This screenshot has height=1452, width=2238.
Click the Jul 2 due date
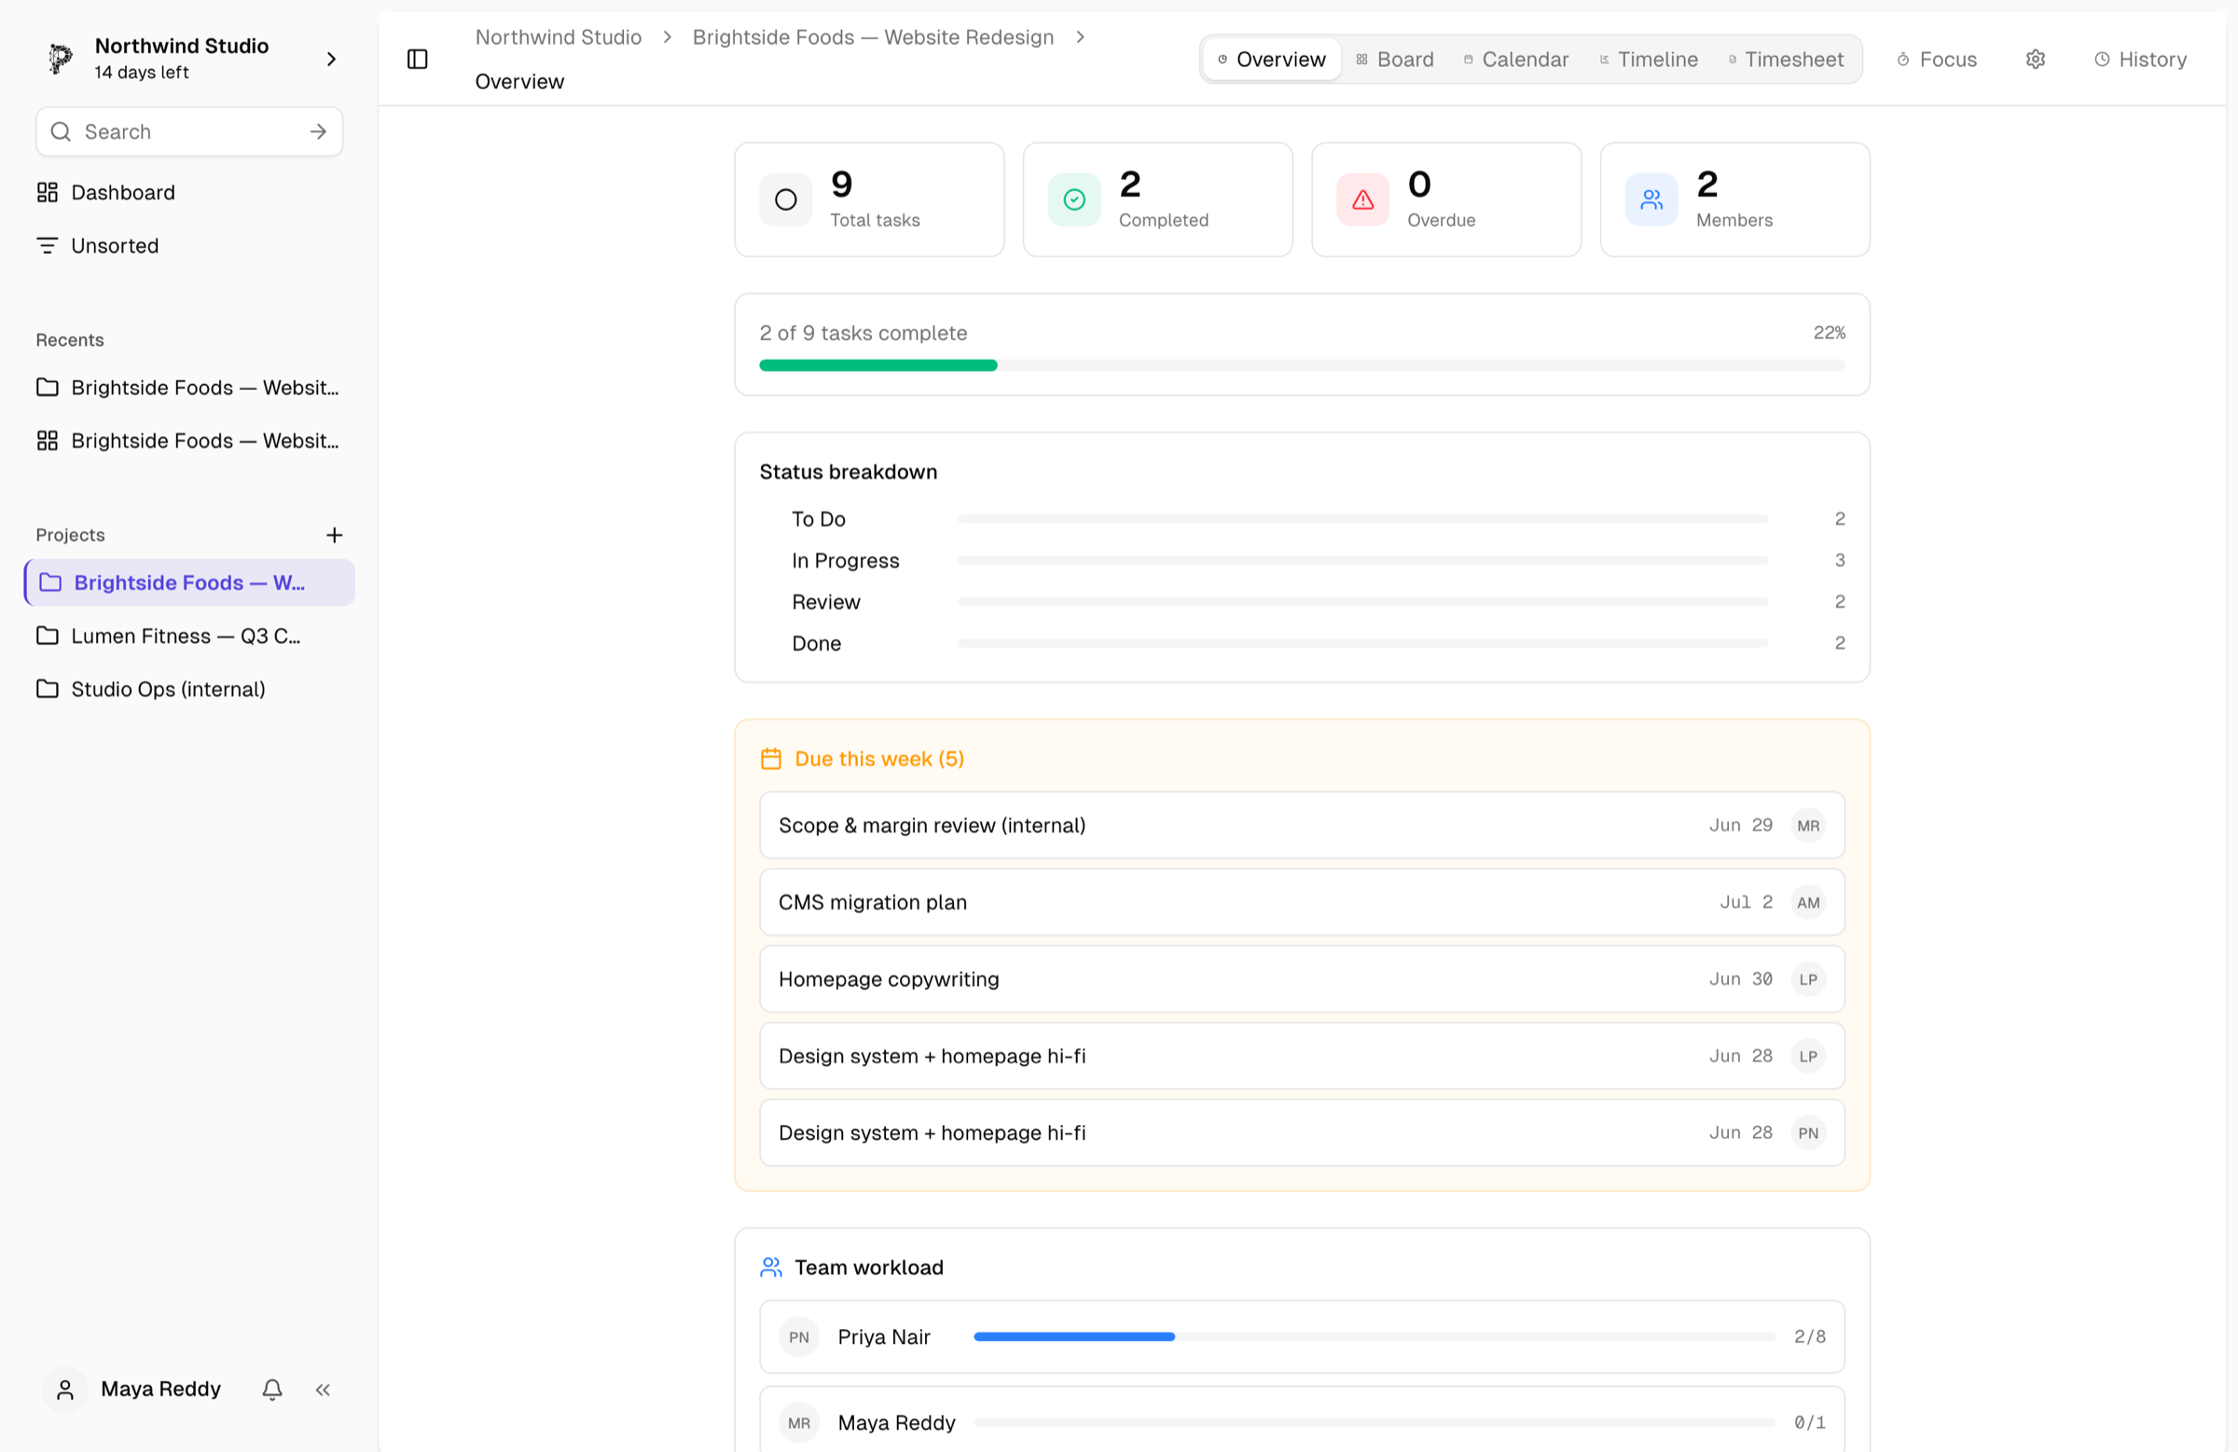(1747, 902)
